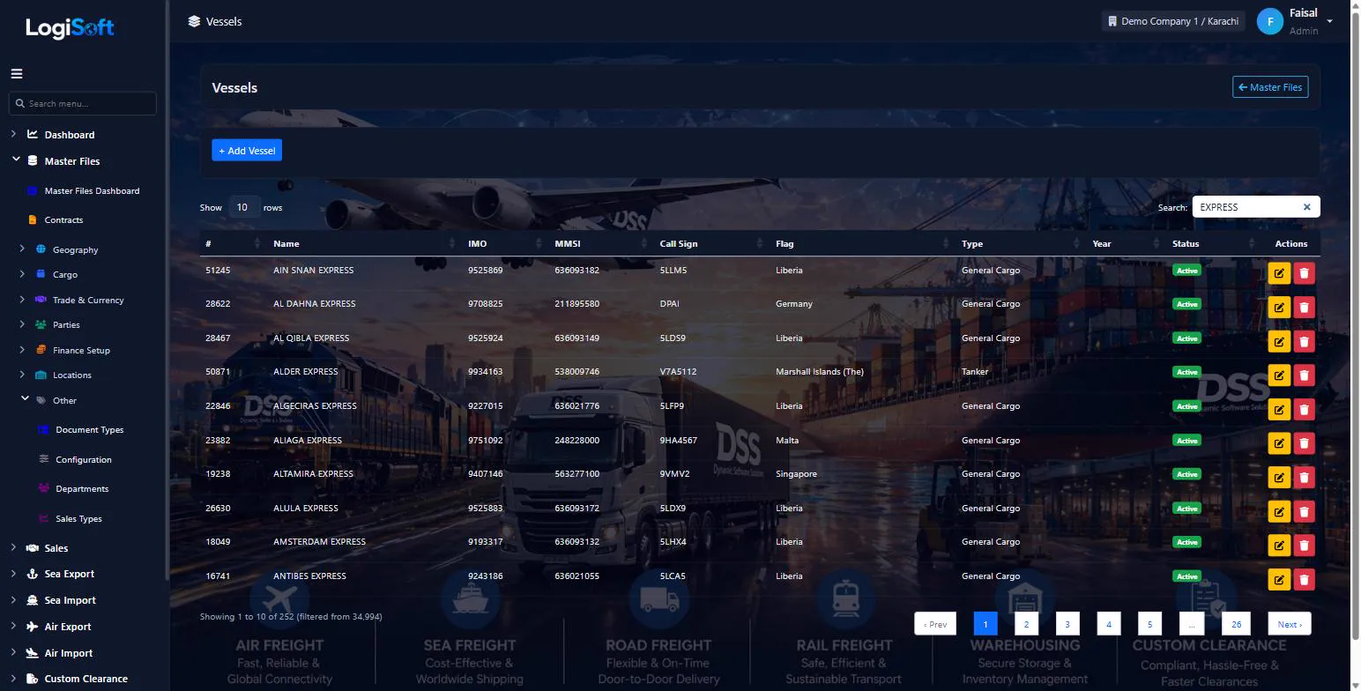Viewport: 1361px width, 691px height.
Task: Focus the Search menu field
Action: click(x=83, y=103)
